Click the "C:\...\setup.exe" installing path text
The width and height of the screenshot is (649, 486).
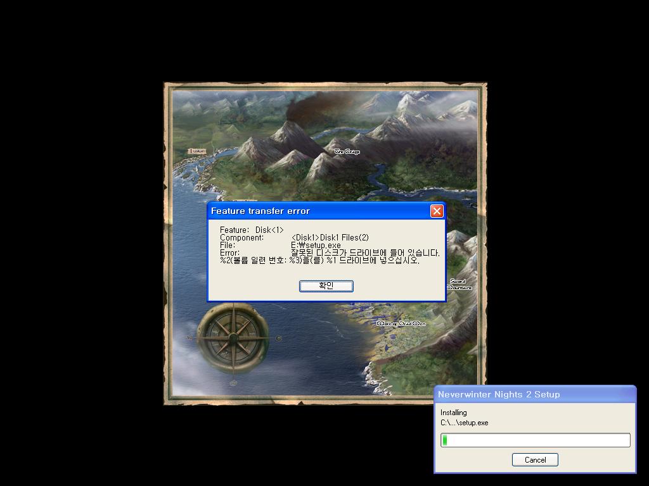pos(465,423)
